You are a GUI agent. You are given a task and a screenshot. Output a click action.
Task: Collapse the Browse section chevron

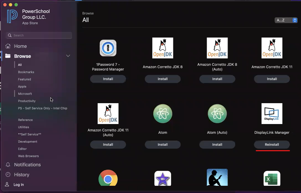tap(68, 56)
